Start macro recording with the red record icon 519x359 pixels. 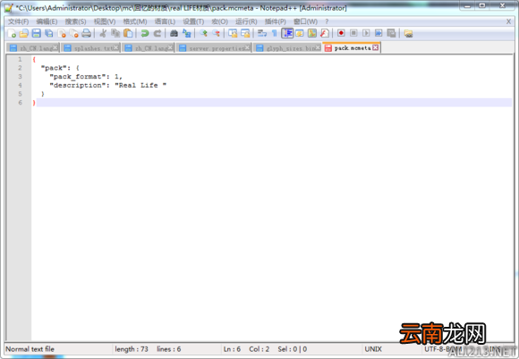pyautogui.click(x=341, y=33)
